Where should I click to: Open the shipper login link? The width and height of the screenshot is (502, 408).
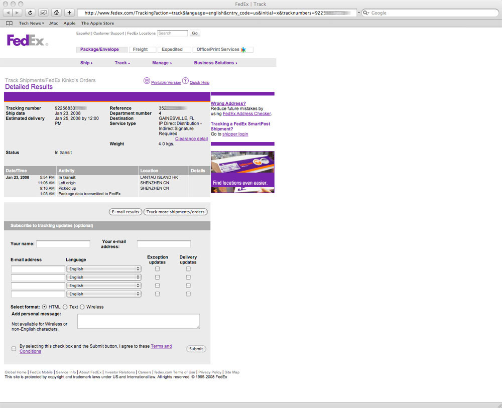(x=235, y=134)
